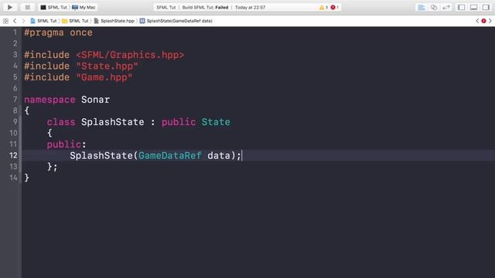Click line number 14 in gutter
The image size is (495, 278).
click(13, 178)
